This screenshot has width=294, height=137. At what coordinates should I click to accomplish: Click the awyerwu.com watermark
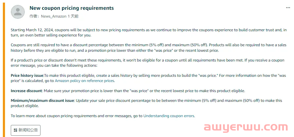point(246,127)
